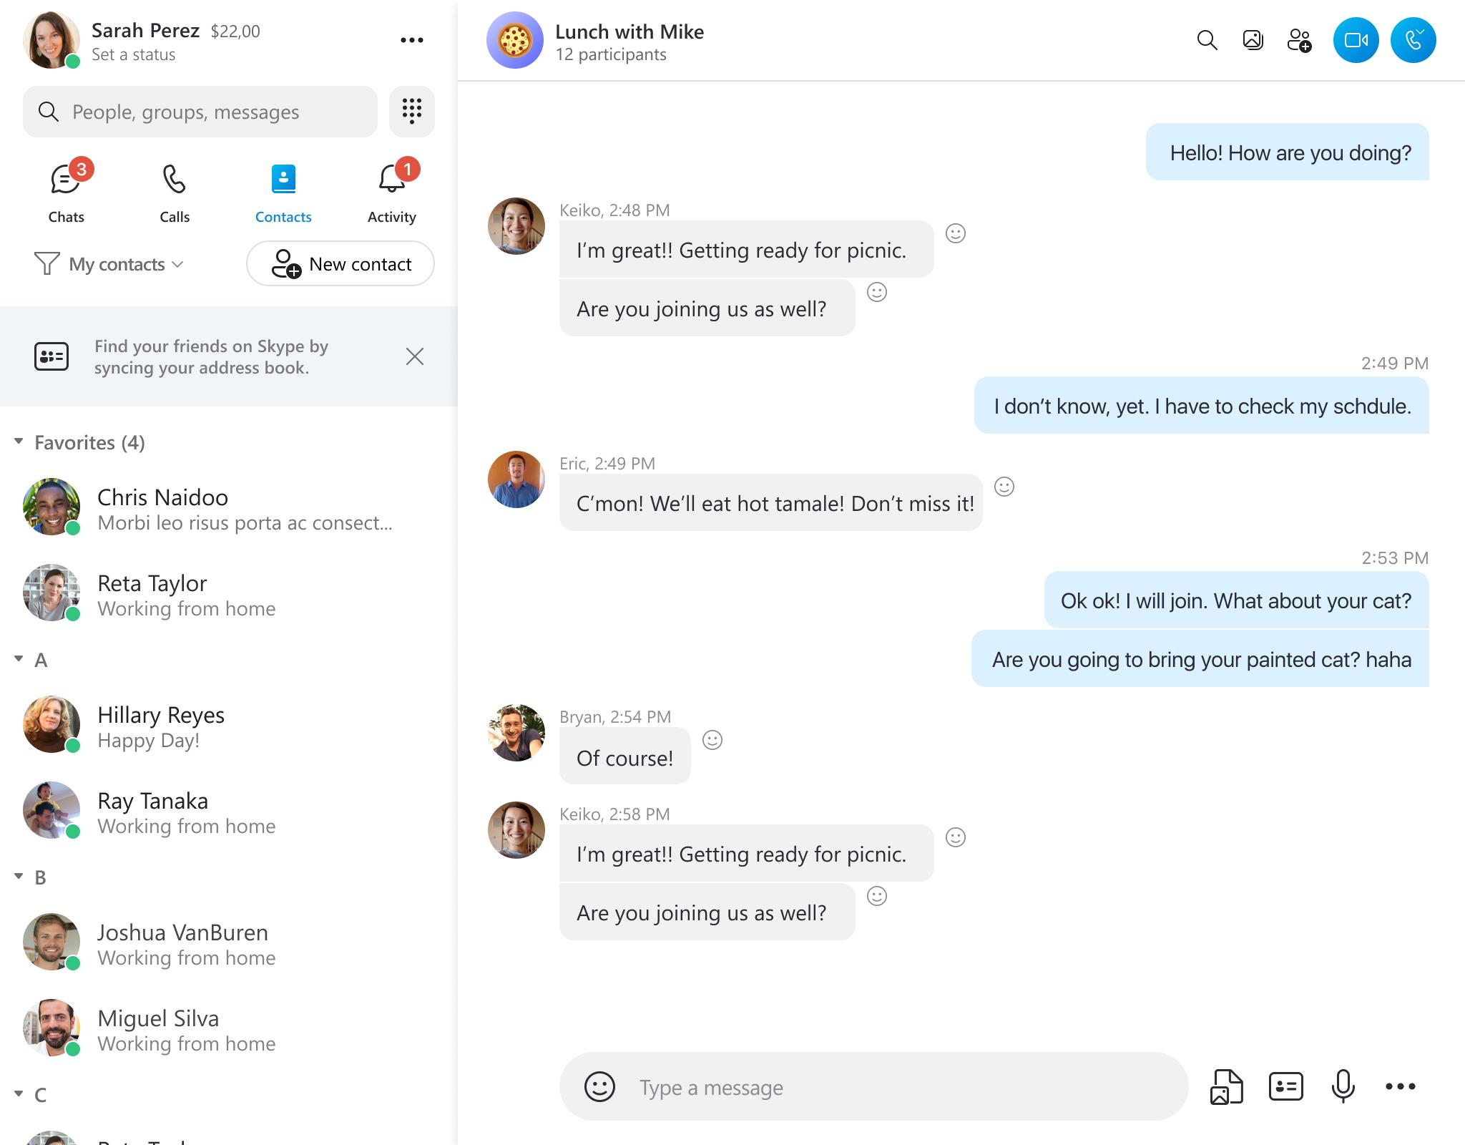Select the Calls tab
Image resolution: width=1465 pixels, height=1145 pixels.
175,190
